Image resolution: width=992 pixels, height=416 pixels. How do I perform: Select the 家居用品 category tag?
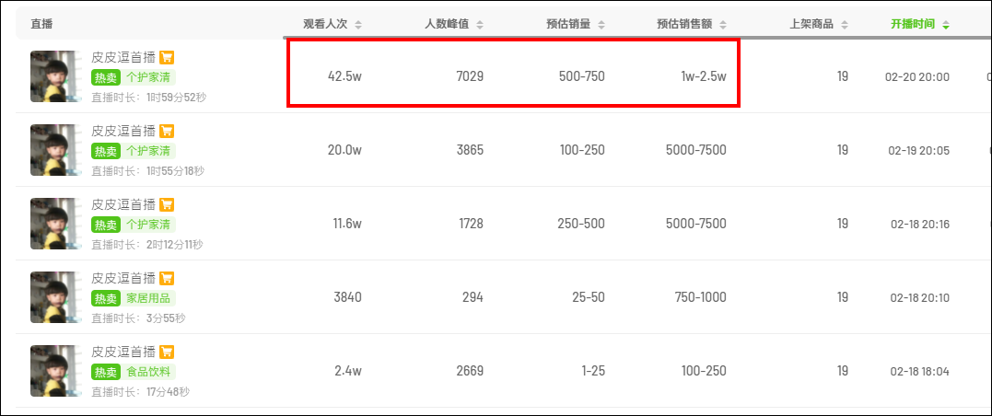click(x=148, y=298)
